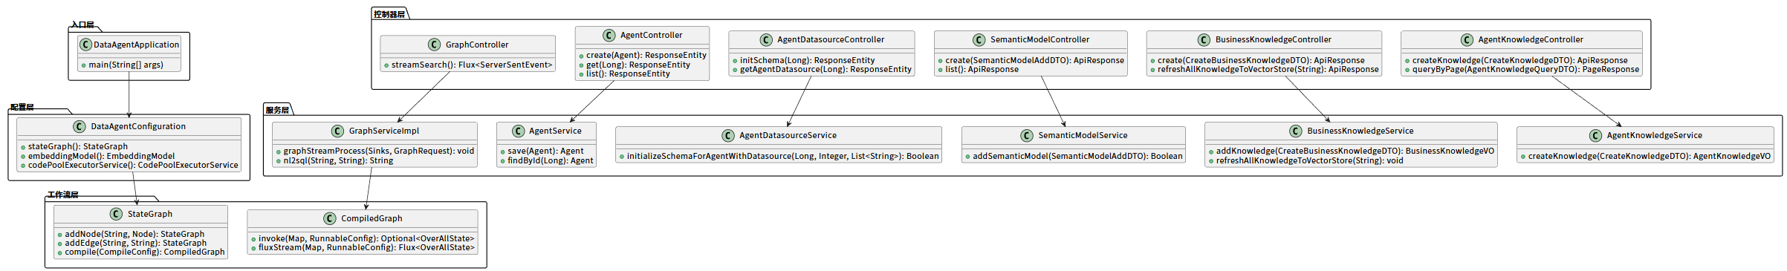The height and width of the screenshot is (271, 1787).
Task: Select save(Agent): Agent method
Action: pyautogui.click(x=545, y=151)
